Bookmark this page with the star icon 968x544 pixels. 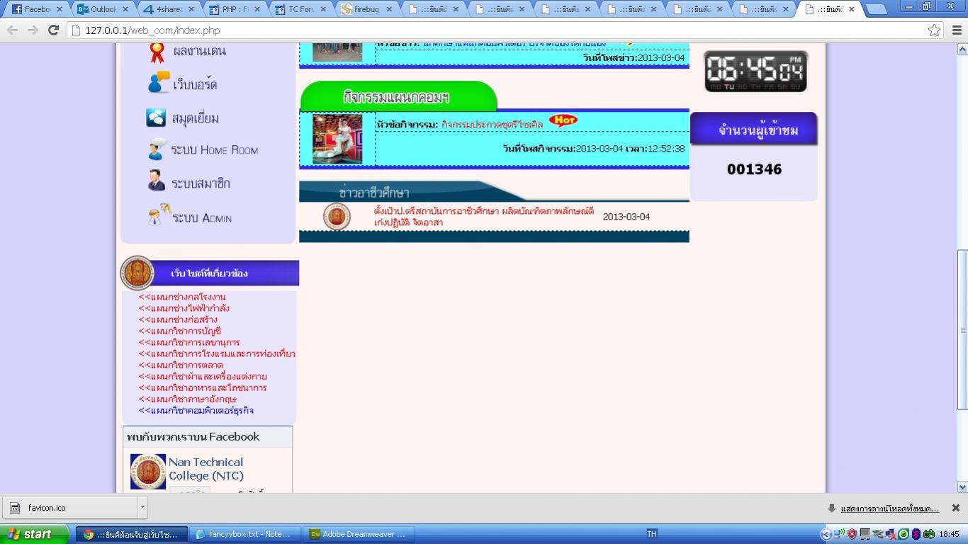click(x=934, y=30)
